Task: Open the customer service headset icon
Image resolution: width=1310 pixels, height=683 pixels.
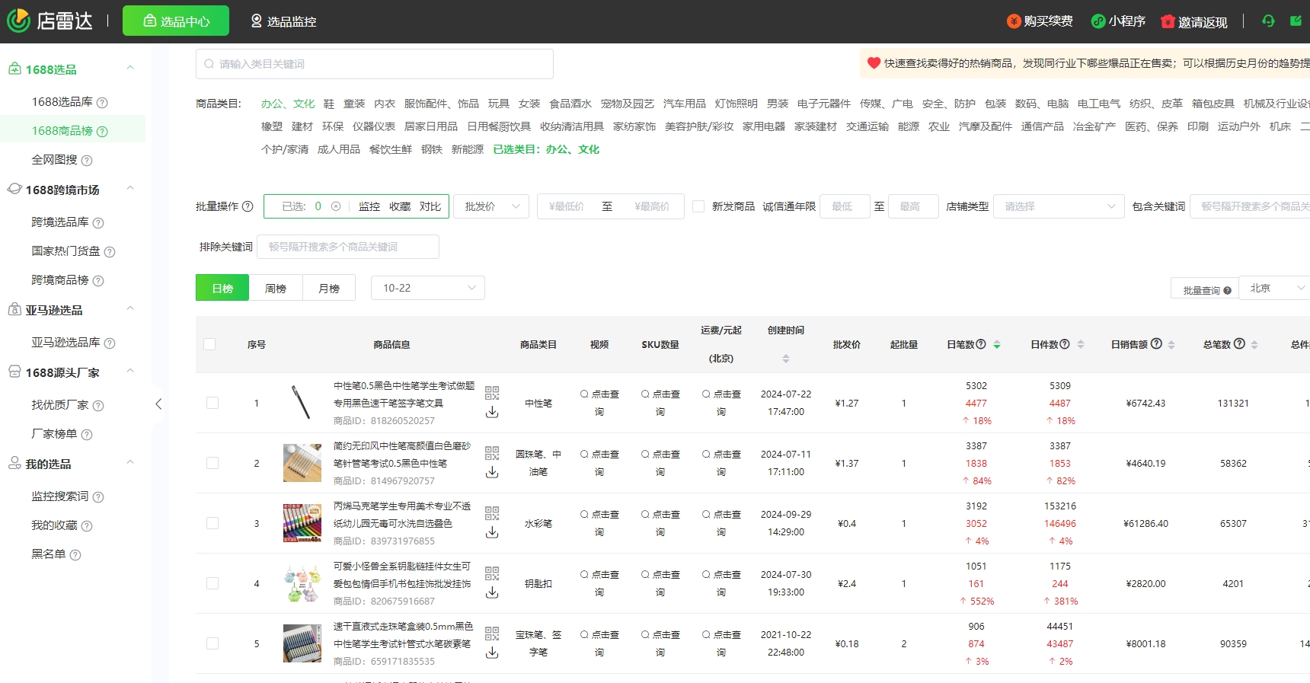Action: tap(1268, 21)
